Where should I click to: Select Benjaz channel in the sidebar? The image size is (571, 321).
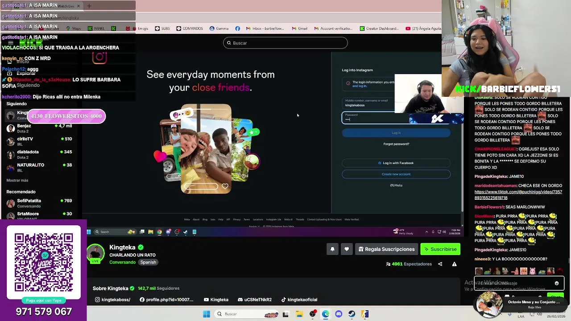coord(39,128)
